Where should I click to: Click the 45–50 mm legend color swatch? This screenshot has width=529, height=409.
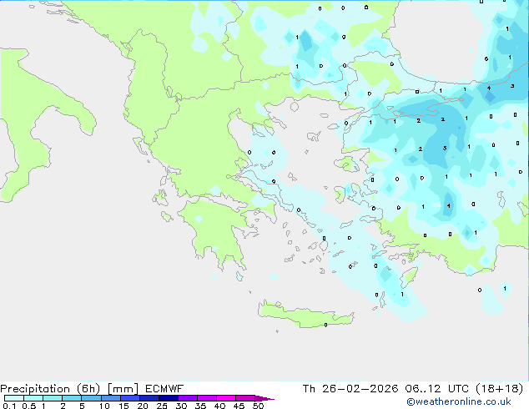pos(245,398)
